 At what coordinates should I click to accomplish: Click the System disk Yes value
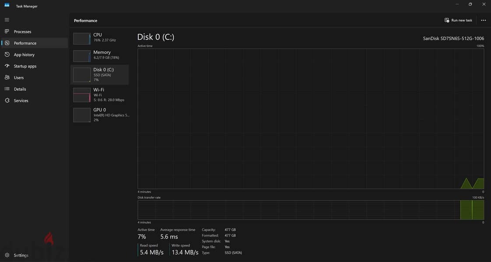pyautogui.click(x=227, y=241)
